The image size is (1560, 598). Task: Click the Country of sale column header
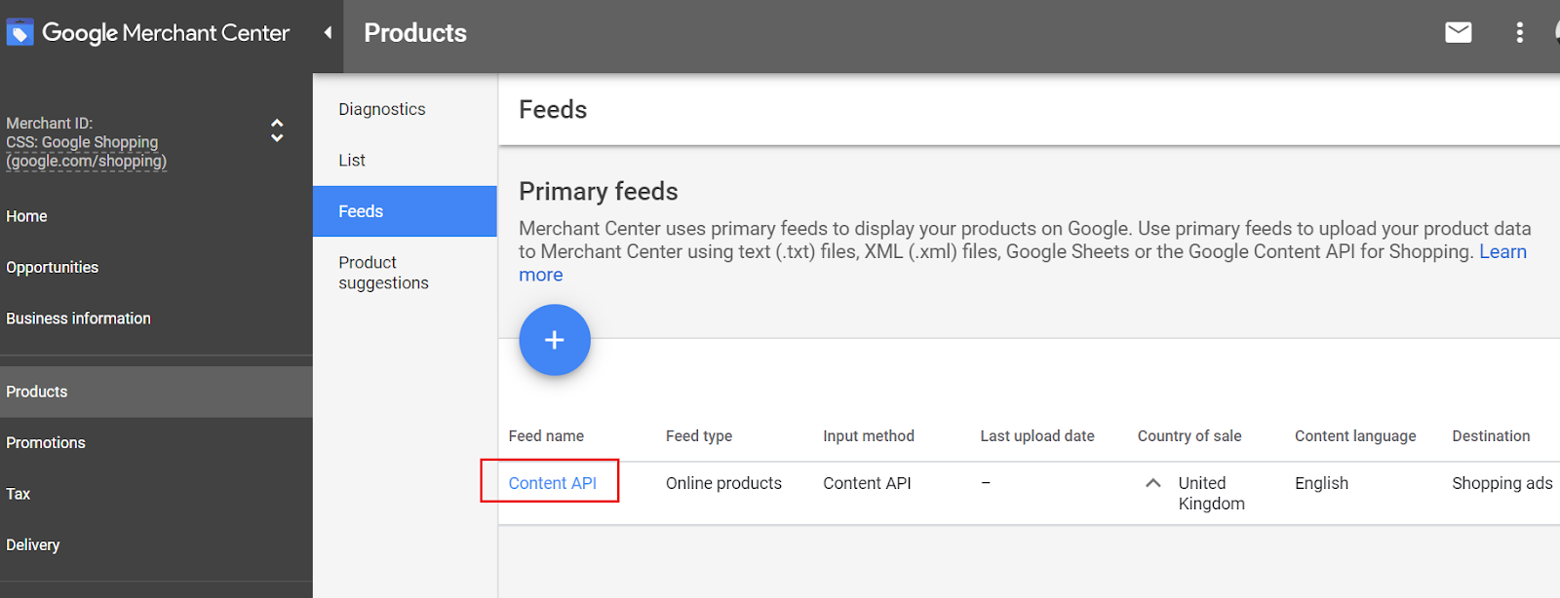point(1189,436)
